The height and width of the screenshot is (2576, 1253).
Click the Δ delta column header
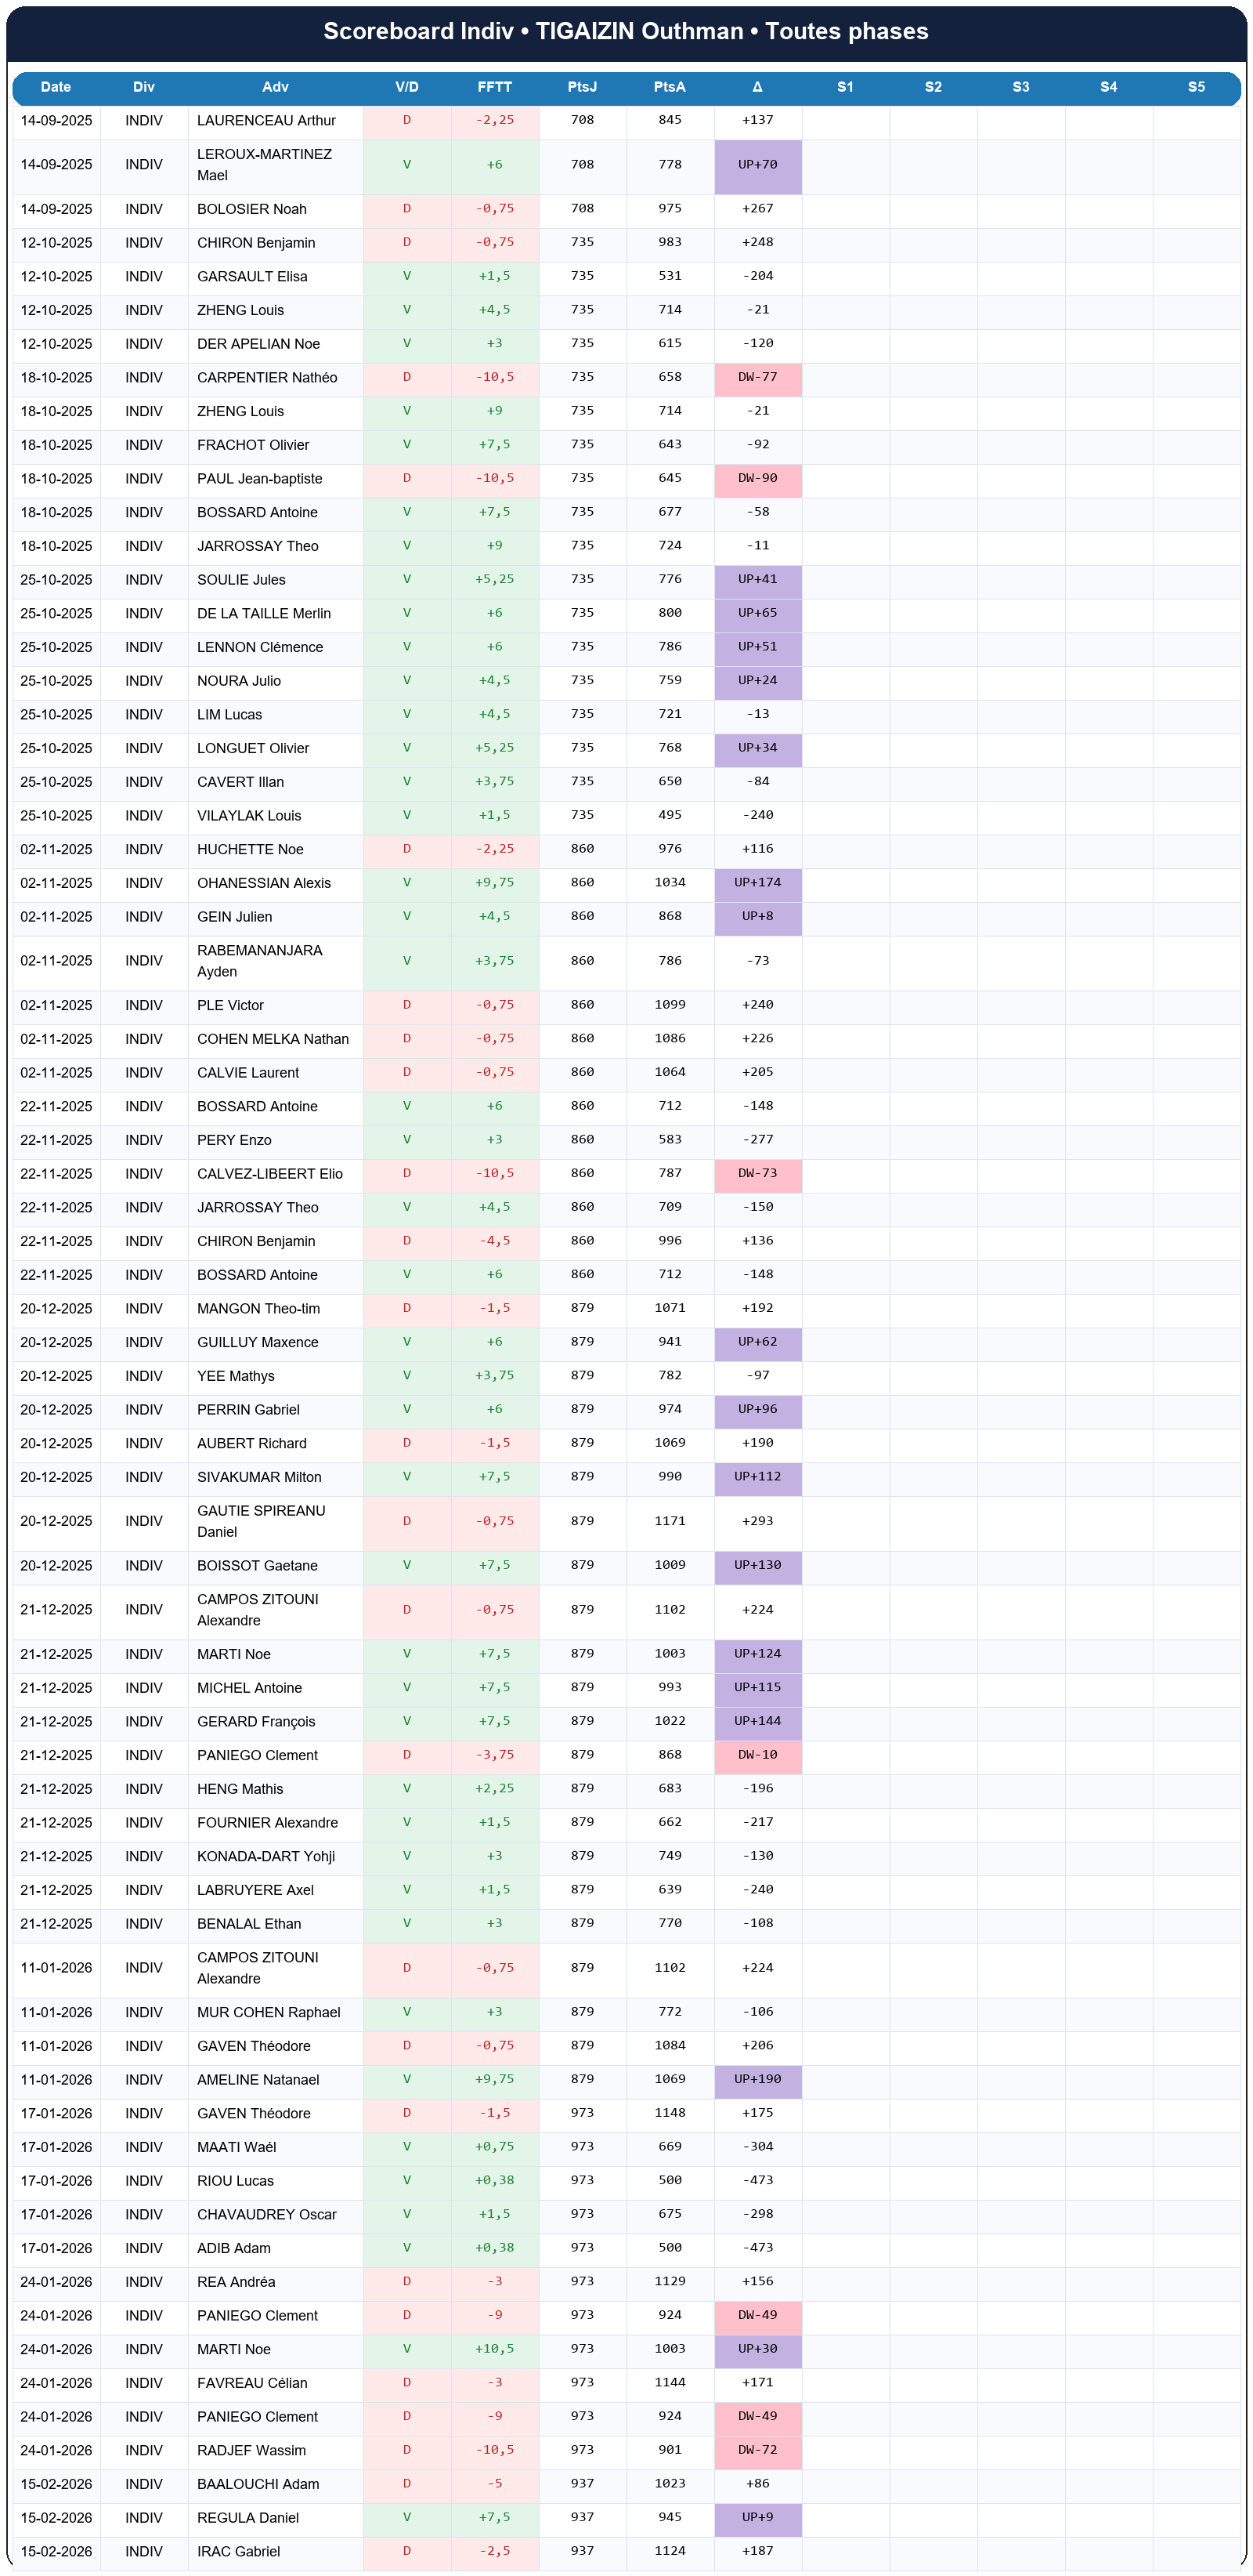pos(757,87)
